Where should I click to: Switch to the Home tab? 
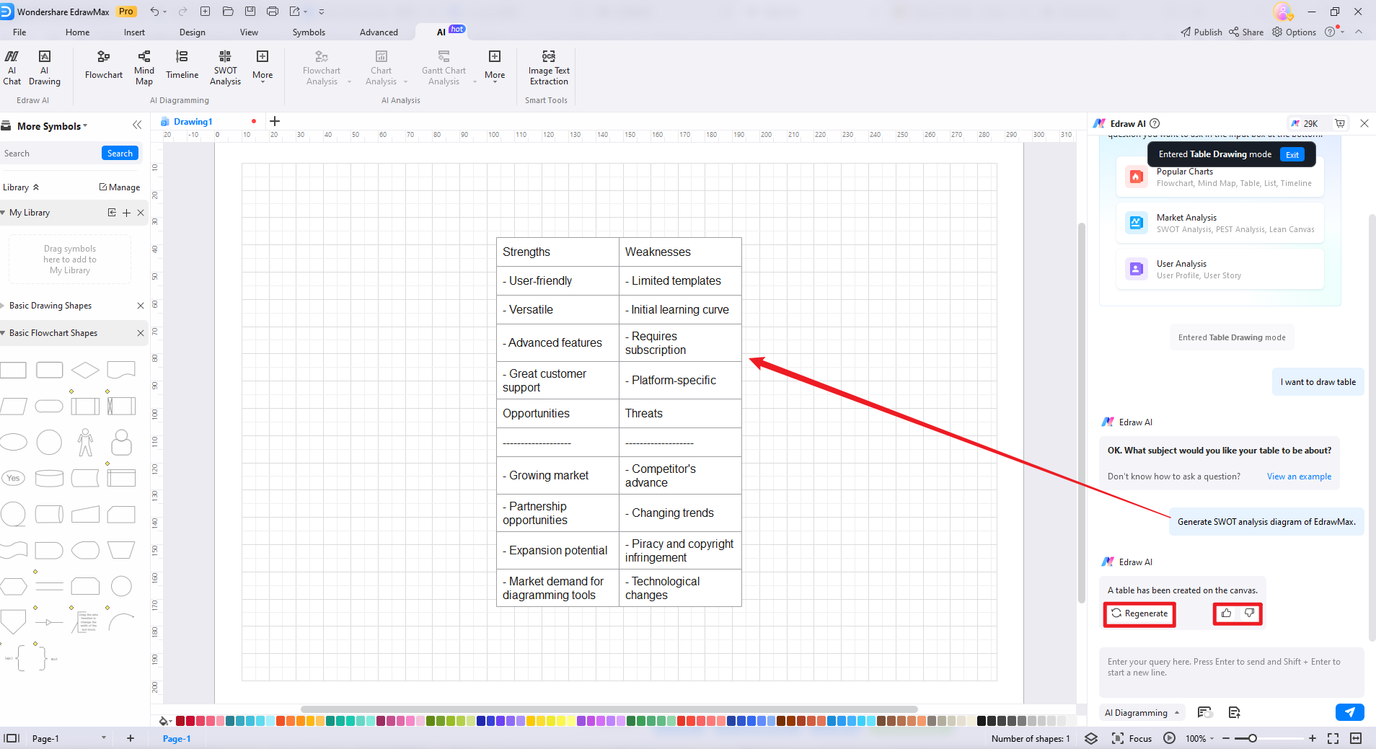pyautogui.click(x=77, y=32)
